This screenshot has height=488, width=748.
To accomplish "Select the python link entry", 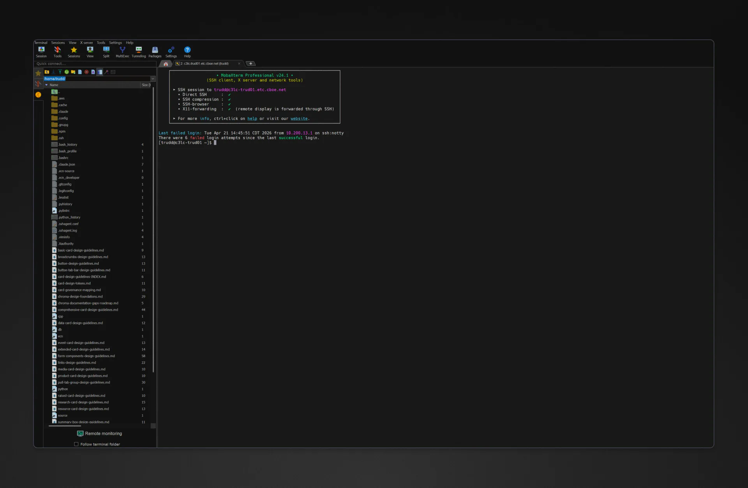I will click(60, 389).
